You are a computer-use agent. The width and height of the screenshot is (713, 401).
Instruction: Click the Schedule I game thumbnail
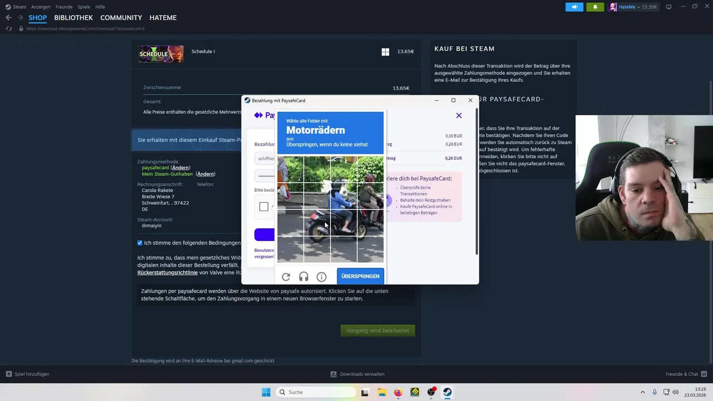pos(161,53)
